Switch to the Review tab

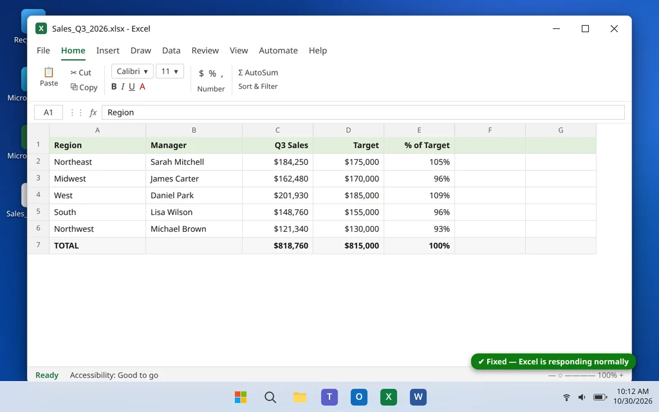coord(205,50)
